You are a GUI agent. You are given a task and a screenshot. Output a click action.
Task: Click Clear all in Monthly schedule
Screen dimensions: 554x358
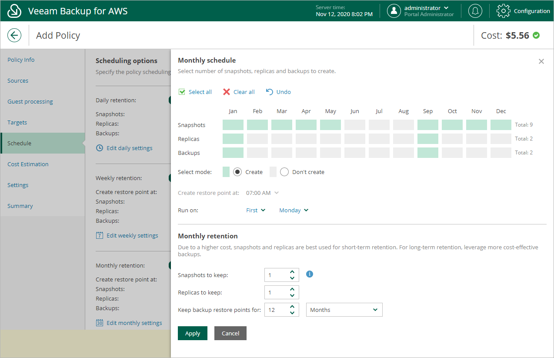tap(239, 92)
